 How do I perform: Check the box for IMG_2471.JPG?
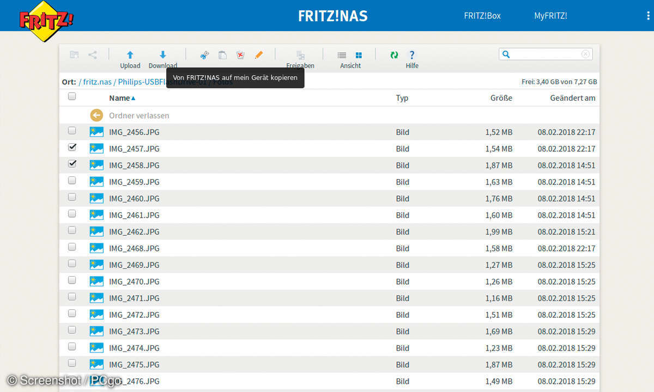[72, 297]
